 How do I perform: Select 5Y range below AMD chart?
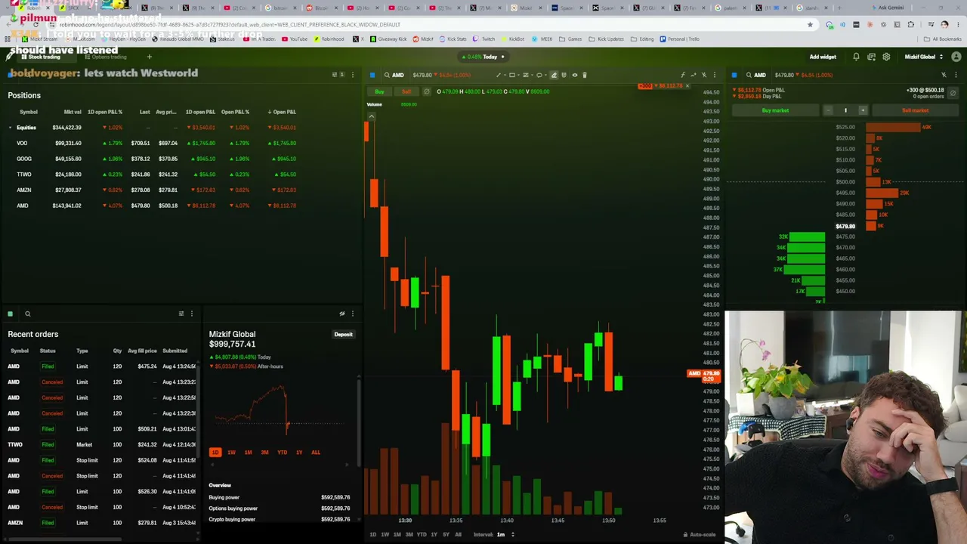[446, 534]
